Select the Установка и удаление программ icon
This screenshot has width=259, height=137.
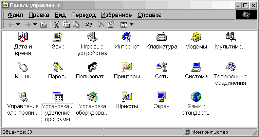58,97
